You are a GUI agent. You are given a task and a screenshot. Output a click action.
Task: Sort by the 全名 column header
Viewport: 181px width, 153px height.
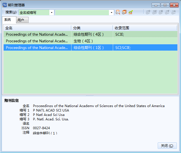[x=37, y=28]
